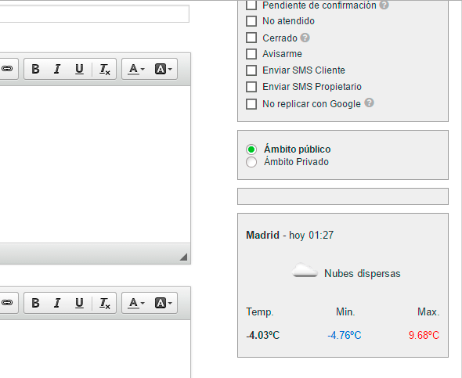This screenshot has height=378, width=462.
Task: Insert link in the upper editor toolbar
Action: coord(8,69)
